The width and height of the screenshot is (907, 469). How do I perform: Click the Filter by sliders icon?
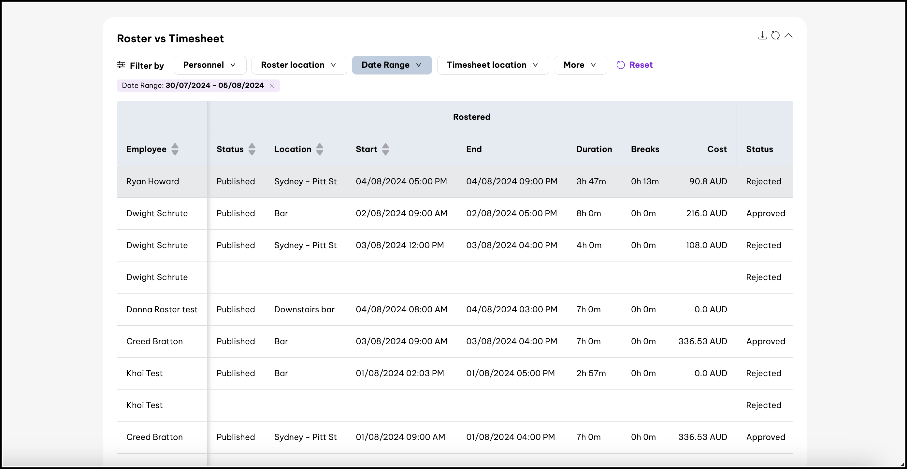point(121,65)
